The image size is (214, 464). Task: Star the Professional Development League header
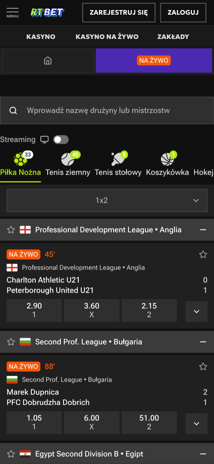pos(11,230)
